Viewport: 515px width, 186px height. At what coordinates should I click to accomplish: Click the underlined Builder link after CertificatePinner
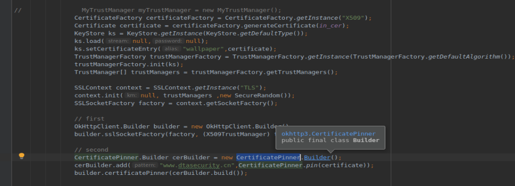click(x=317, y=157)
